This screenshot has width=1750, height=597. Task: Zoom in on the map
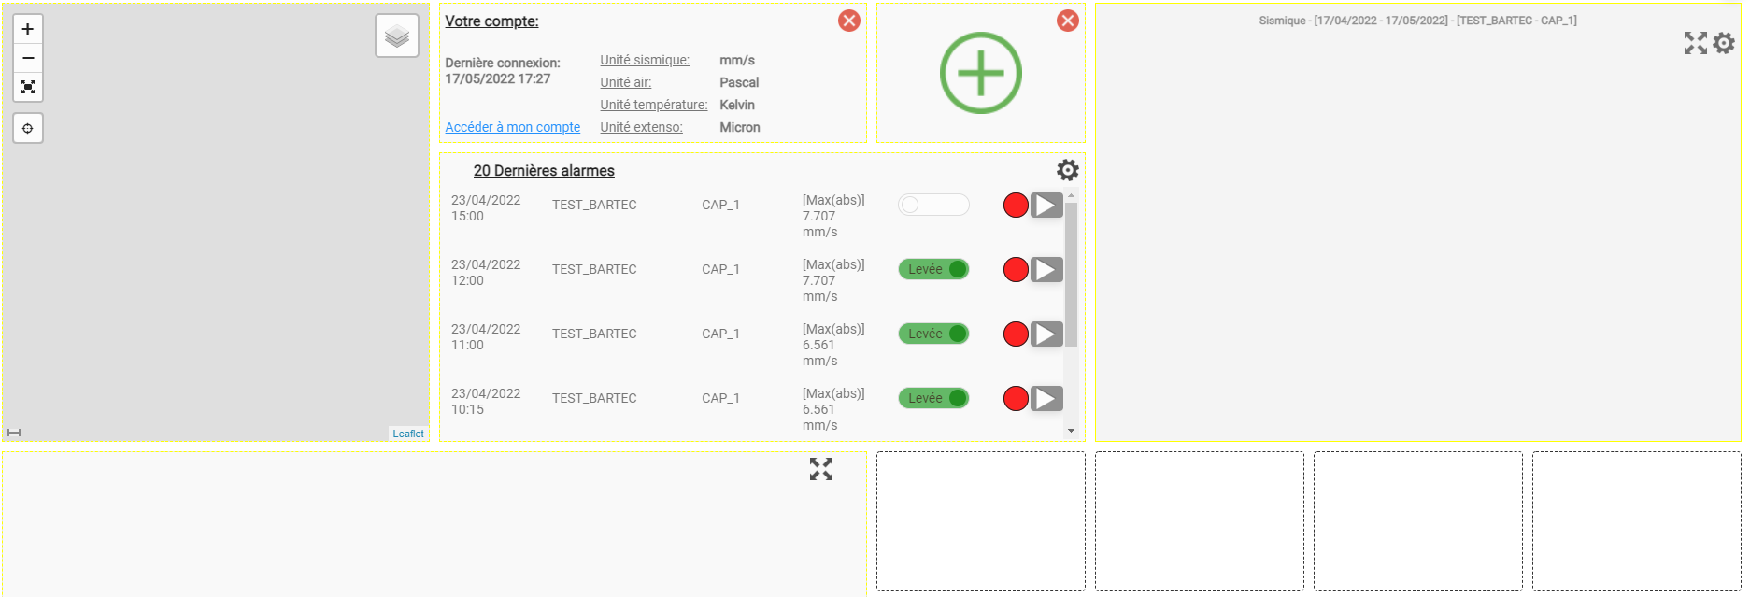click(28, 29)
